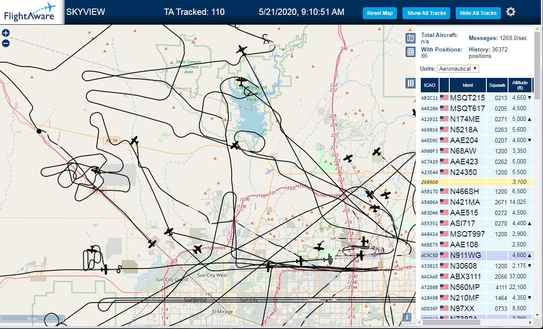Image resolution: width=543 pixels, height=329 pixels.
Task: Select aircraft row N466SH
Action: tap(476, 192)
